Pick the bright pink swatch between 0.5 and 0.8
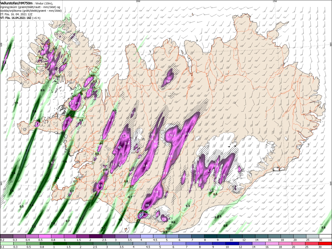The width and height of the screenshot is (332, 249). click(x=45, y=236)
